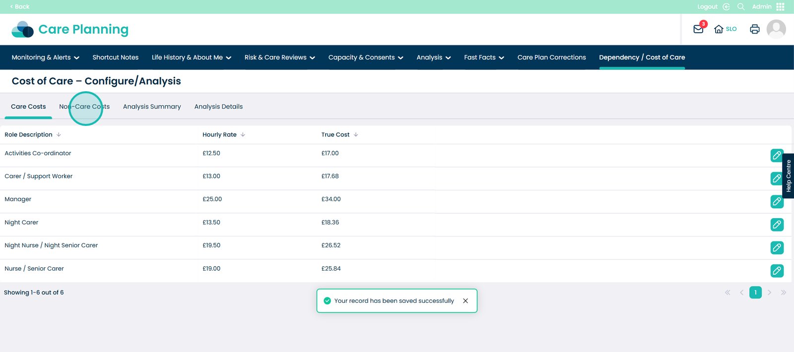The height and width of the screenshot is (352, 794).
Task: Open the user profile avatar
Action: [776, 29]
